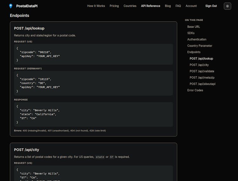The width and height of the screenshot is (238, 181).
Task: Open the Blog nav link
Action: (168, 6)
